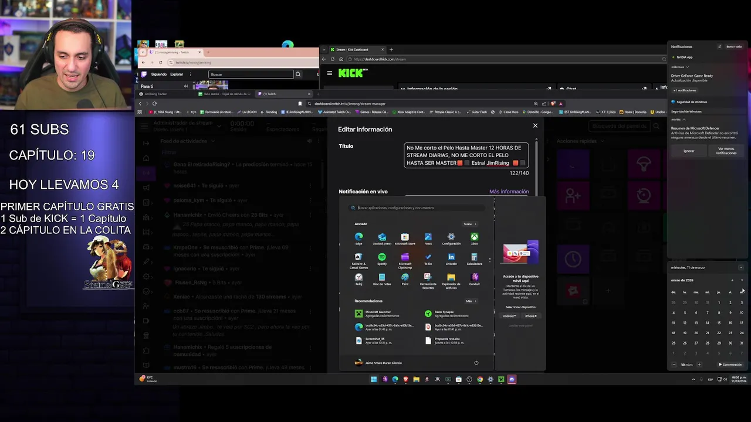This screenshot has height=422, width=751.
Task: Open Solitaire & Casual Games
Action: click(x=358, y=261)
